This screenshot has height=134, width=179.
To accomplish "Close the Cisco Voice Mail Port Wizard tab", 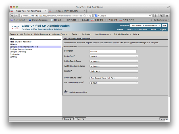I will (x=46, y=11).
